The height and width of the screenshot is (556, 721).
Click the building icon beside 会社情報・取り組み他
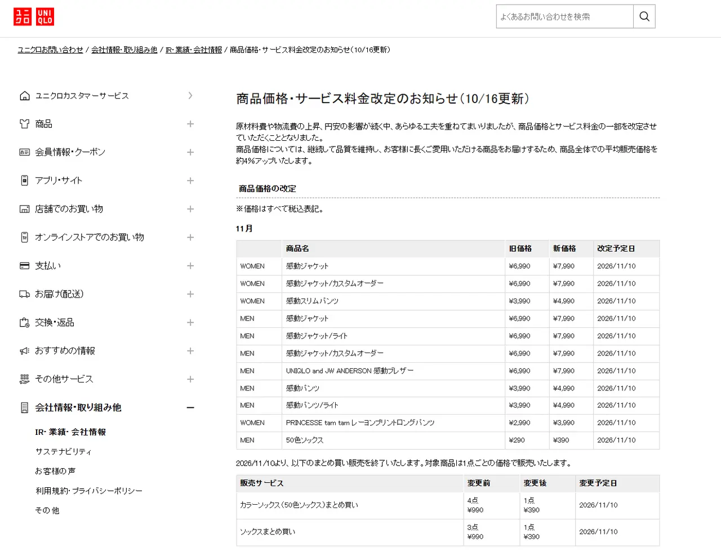pos(25,407)
